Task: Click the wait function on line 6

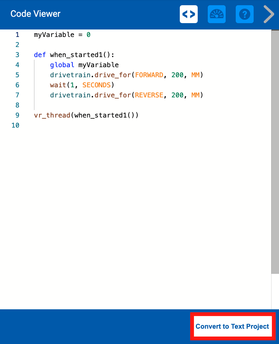Action: tap(58, 85)
